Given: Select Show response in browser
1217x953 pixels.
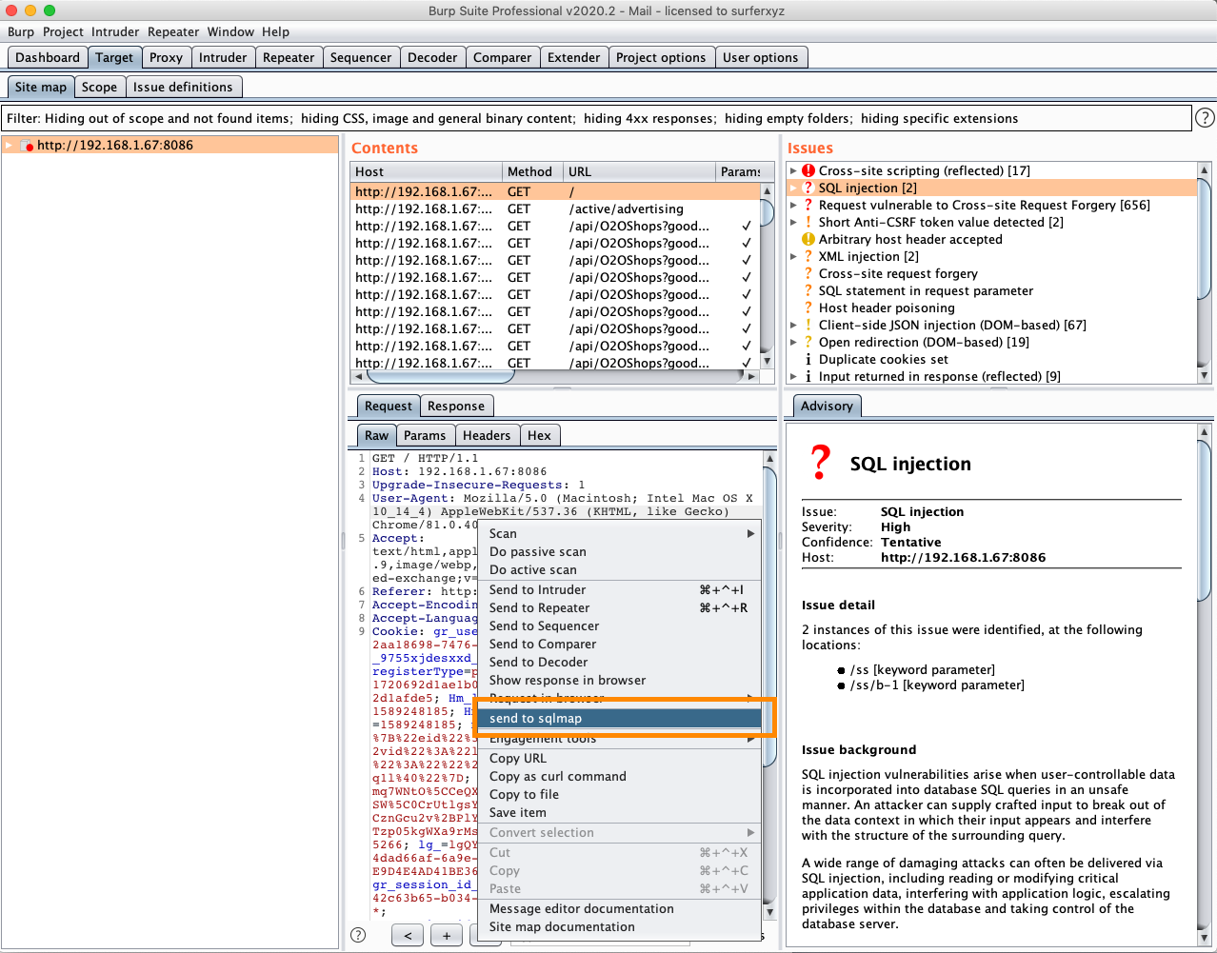Looking at the screenshot, I should (x=619, y=681).
